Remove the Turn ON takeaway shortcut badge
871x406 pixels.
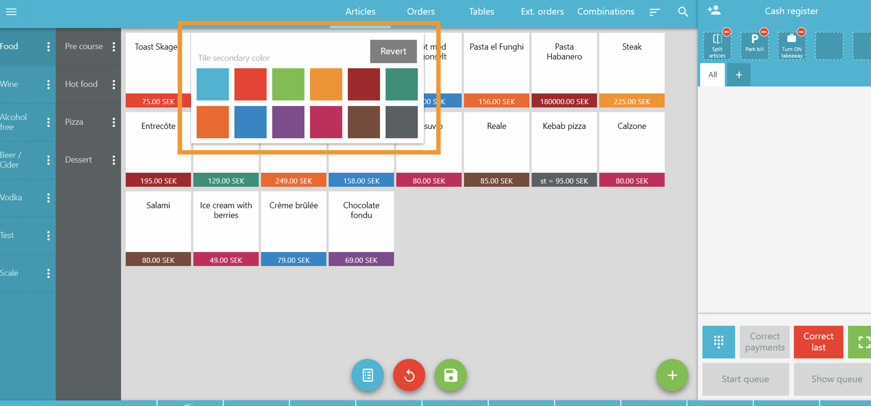coord(801,32)
